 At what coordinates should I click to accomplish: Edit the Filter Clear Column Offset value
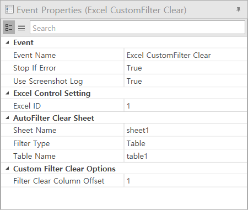185,181
